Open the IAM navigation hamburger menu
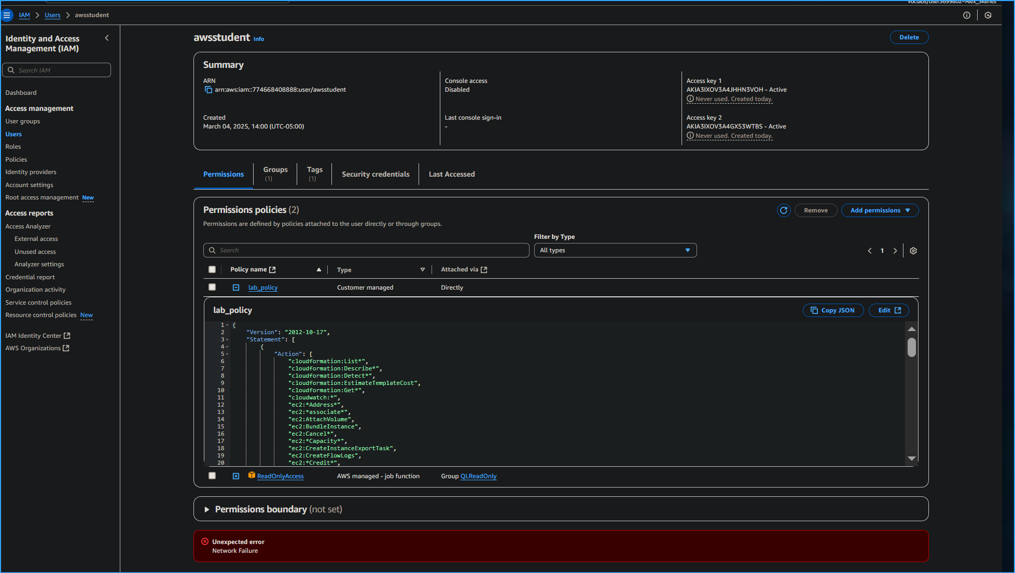 (x=7, y=15)
